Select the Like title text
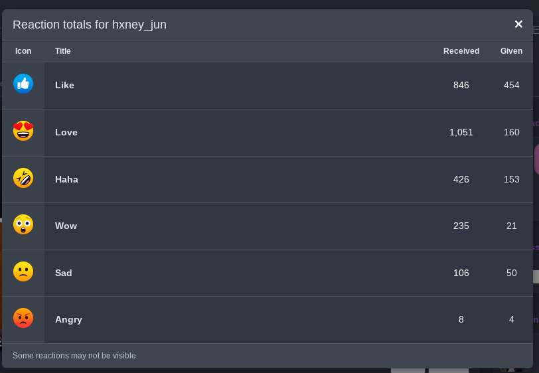This screenshot has width=539, height=373. (64, 85)
